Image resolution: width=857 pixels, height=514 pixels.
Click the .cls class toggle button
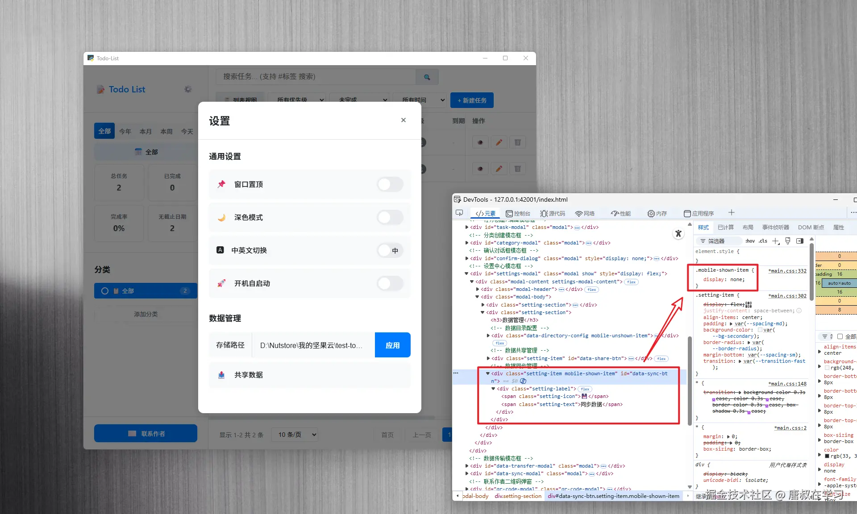[x=763, y=241]
